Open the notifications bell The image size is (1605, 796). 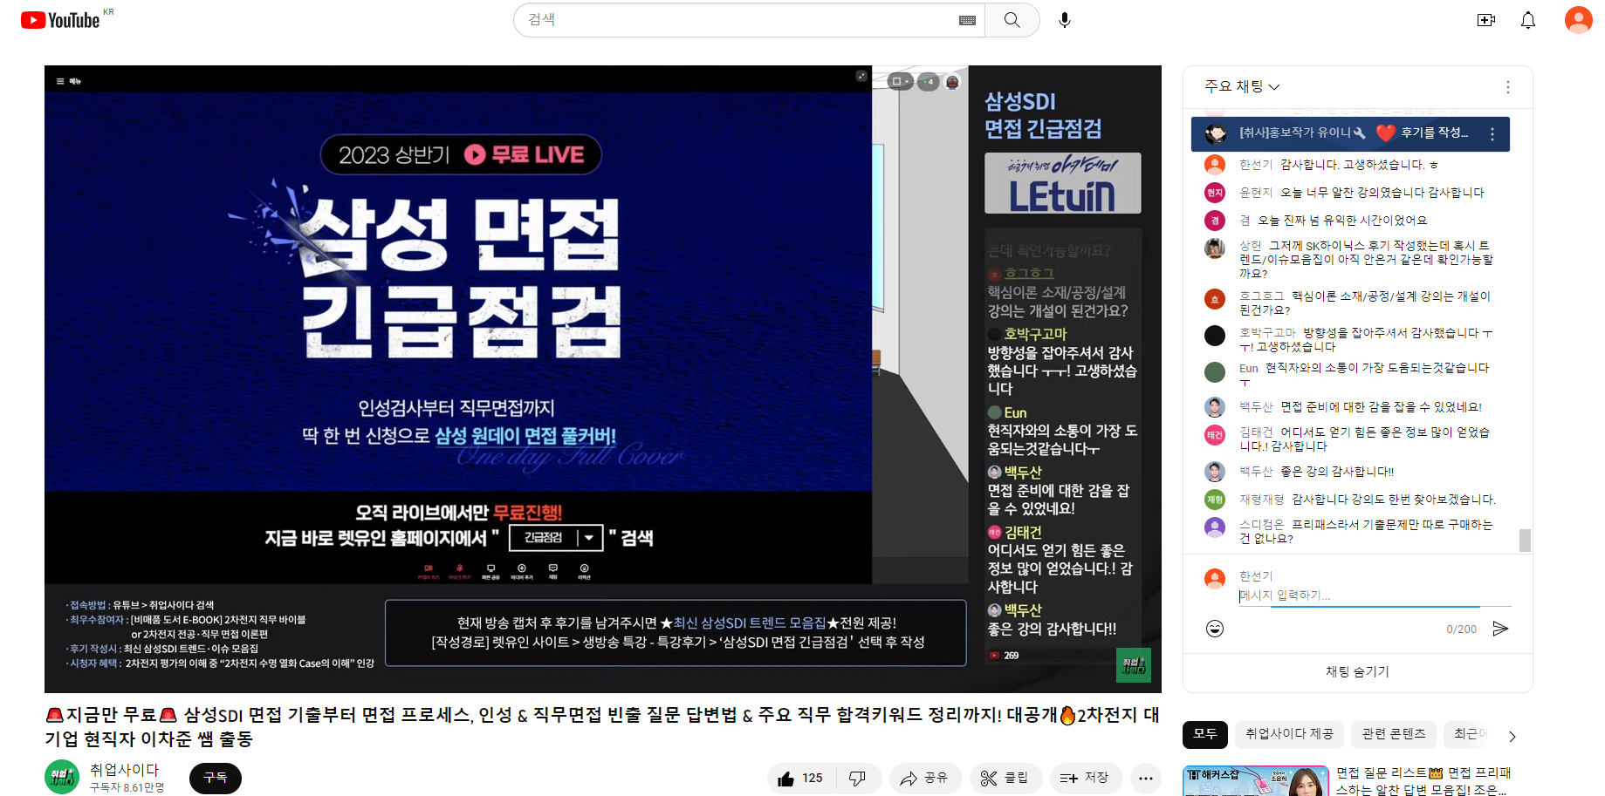[x=1527, y=20]
